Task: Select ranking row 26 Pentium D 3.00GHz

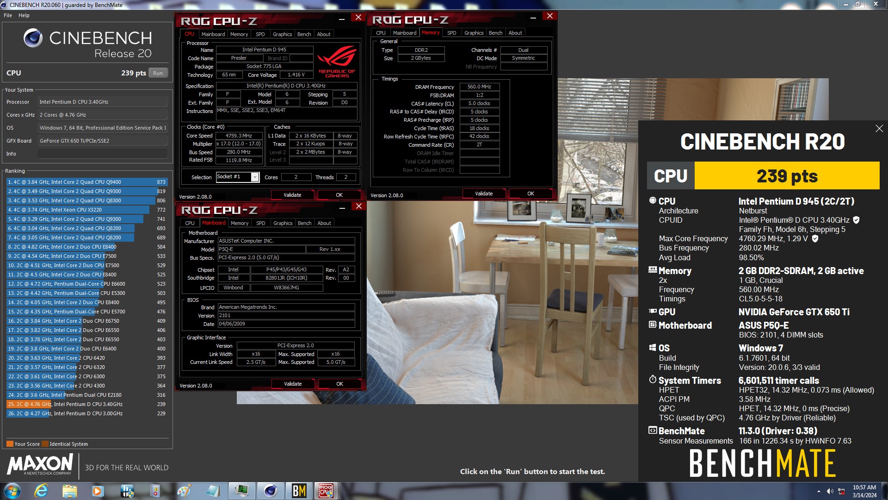Action: coord(87,413)
